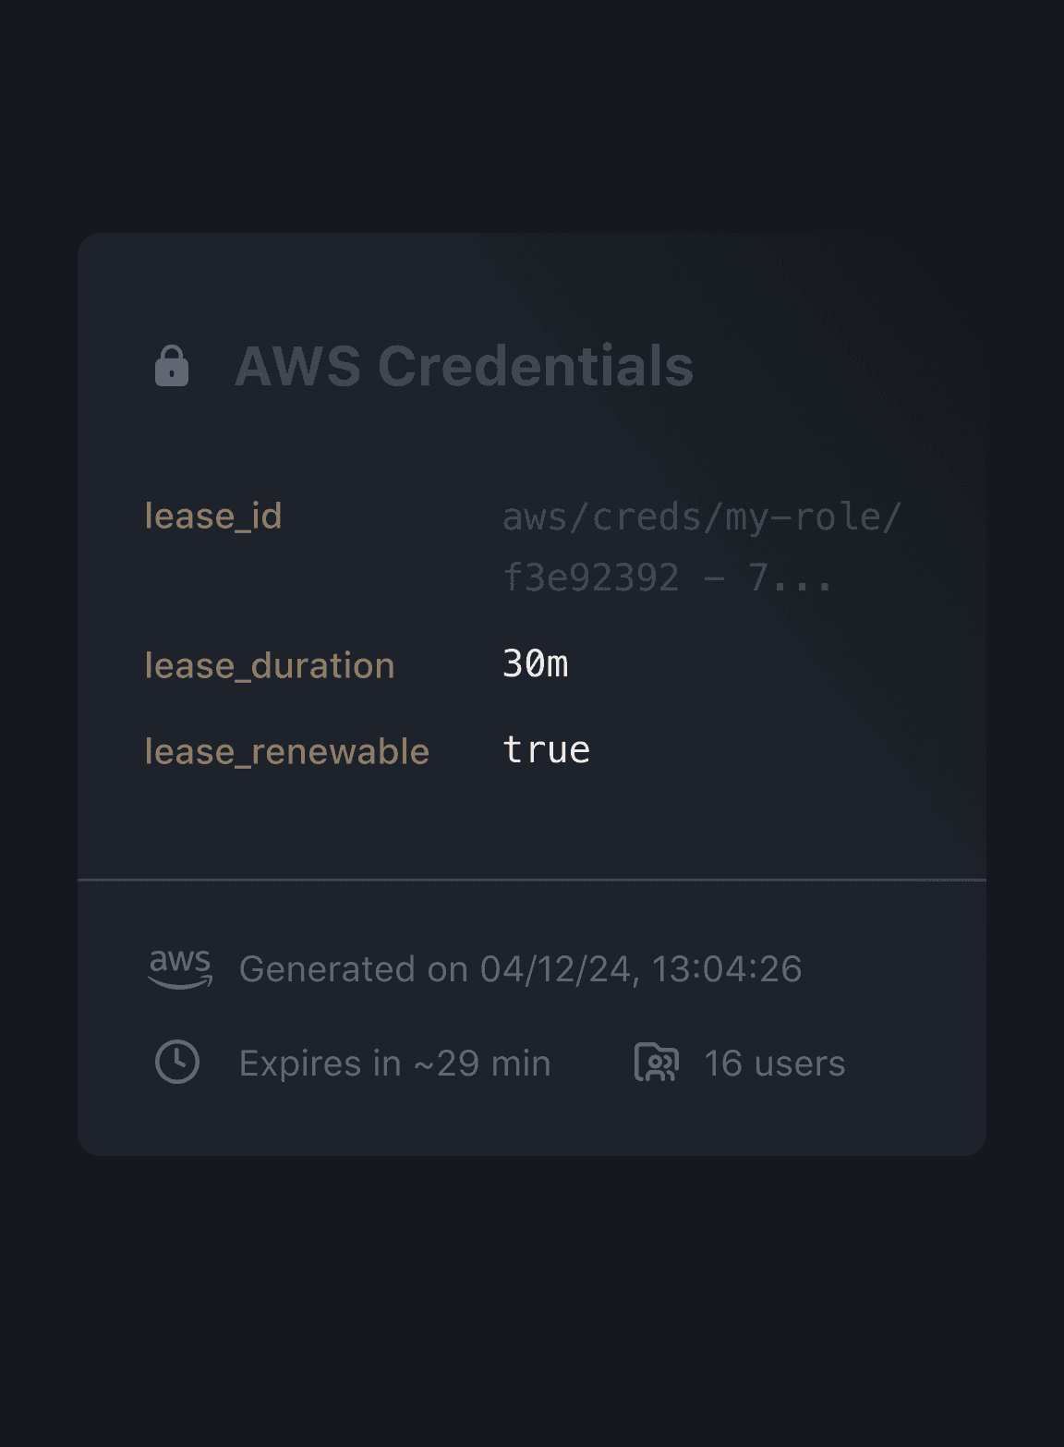Click the f3e92392 lease identifier segment
1064x1447 pixels.
point(591,578)
